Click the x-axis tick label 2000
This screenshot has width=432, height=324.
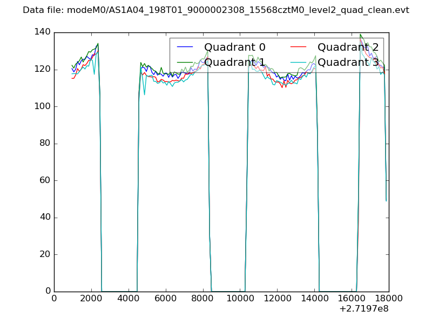coord(91,299)
